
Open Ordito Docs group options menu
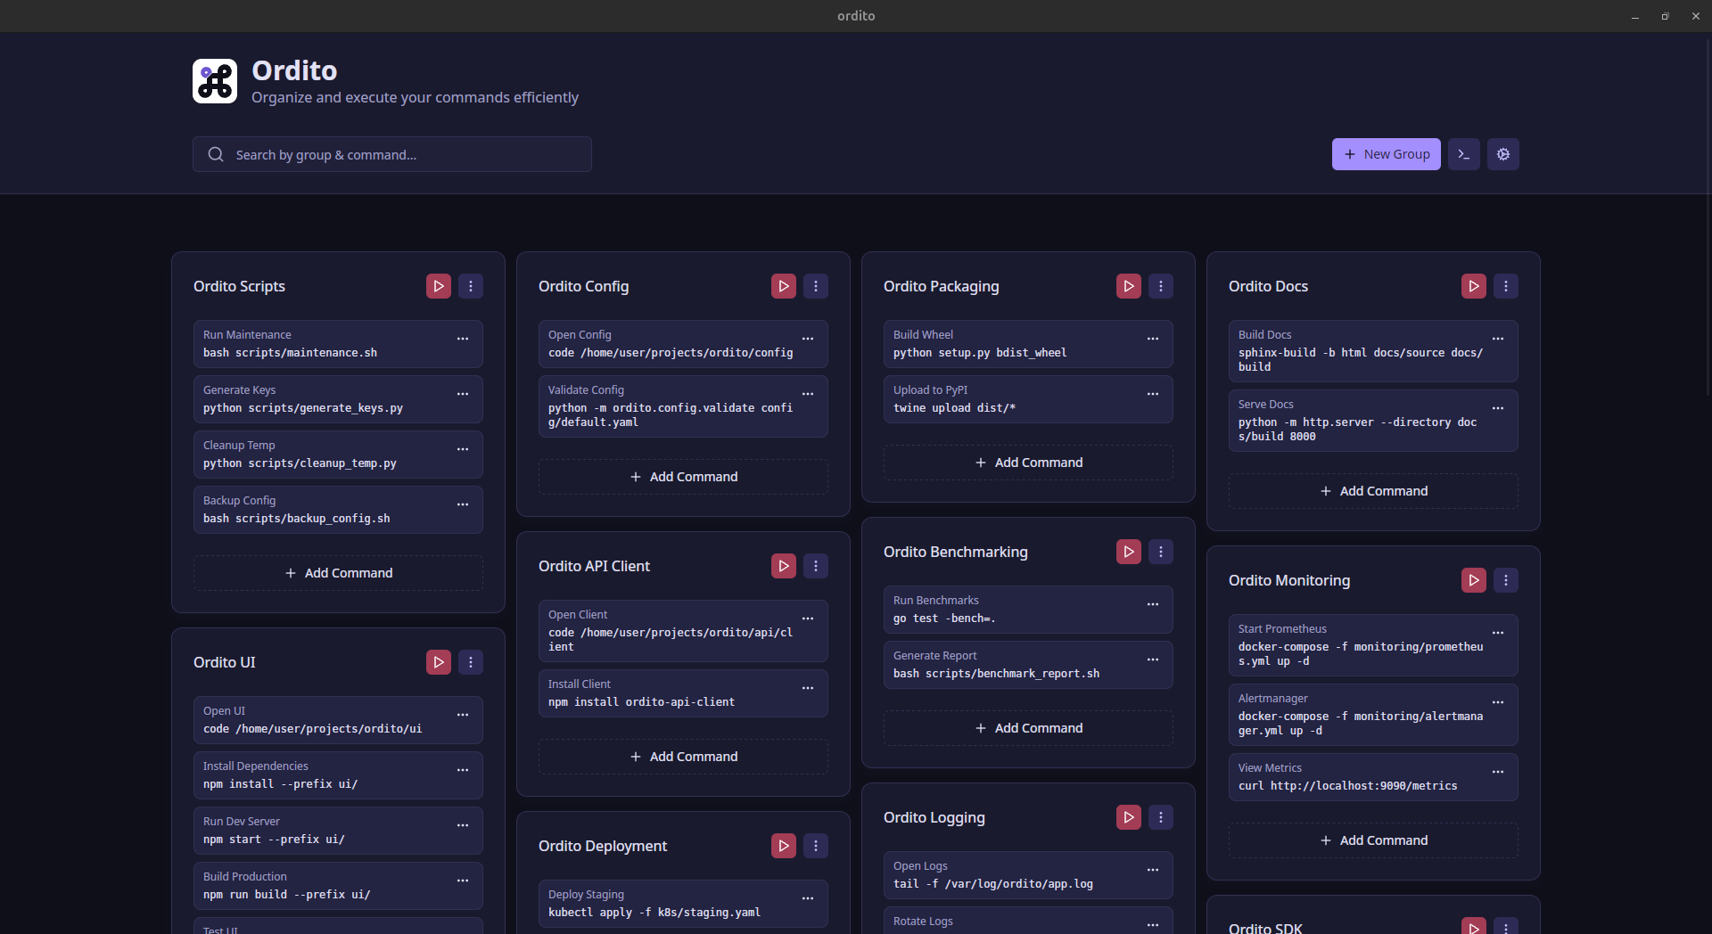(1506, 286)
